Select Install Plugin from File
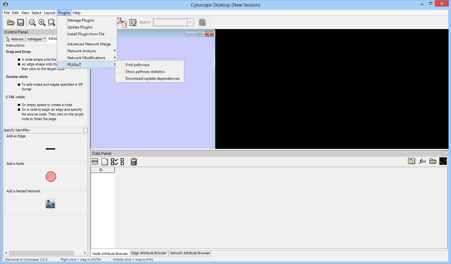451x264 pixels. pyautogui.click(x=87, y=34)
